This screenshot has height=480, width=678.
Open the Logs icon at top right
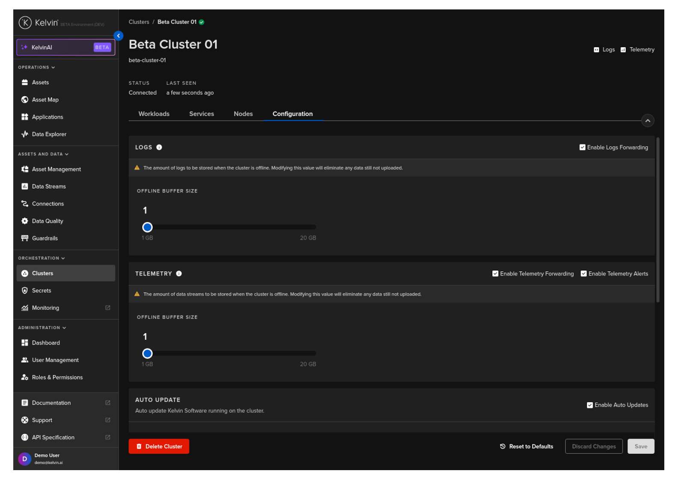pos(596,50)
